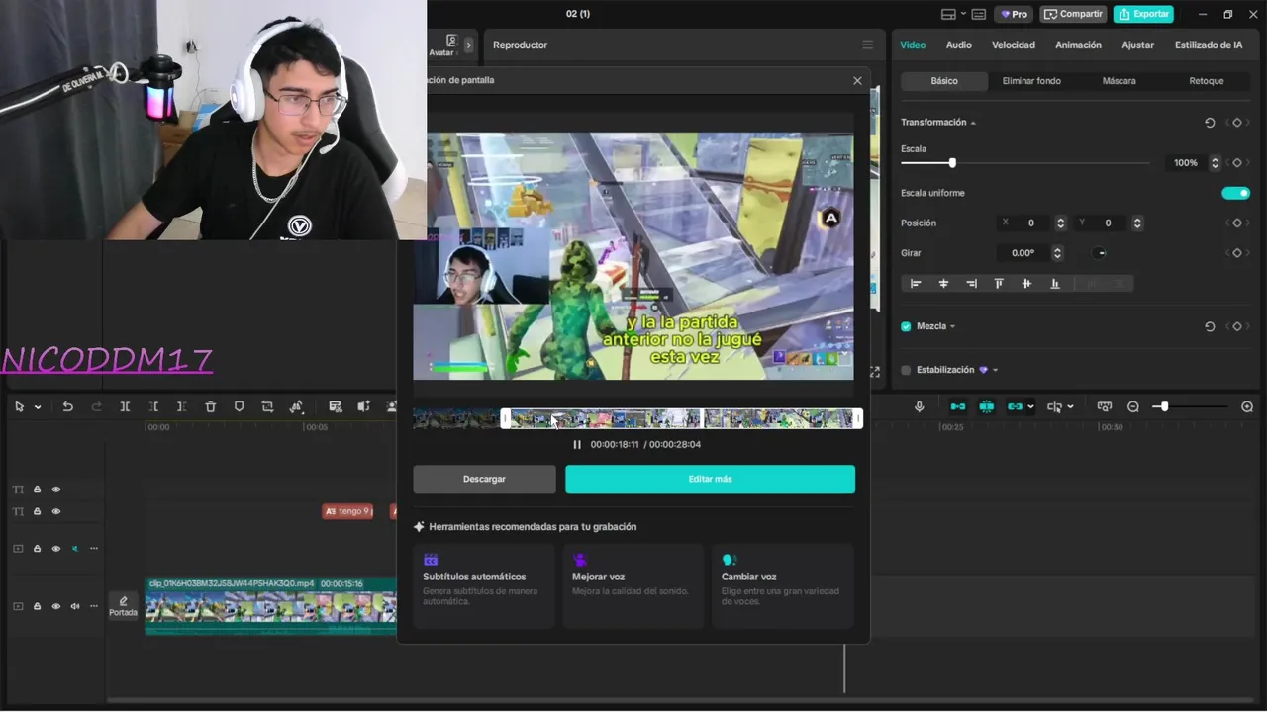This screenshot has height=712, width=1267.
Task: Align the clip to the top edge
Action: click(x=999, y=284)
